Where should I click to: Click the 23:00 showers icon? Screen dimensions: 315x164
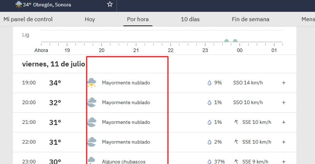coord(91,161)
